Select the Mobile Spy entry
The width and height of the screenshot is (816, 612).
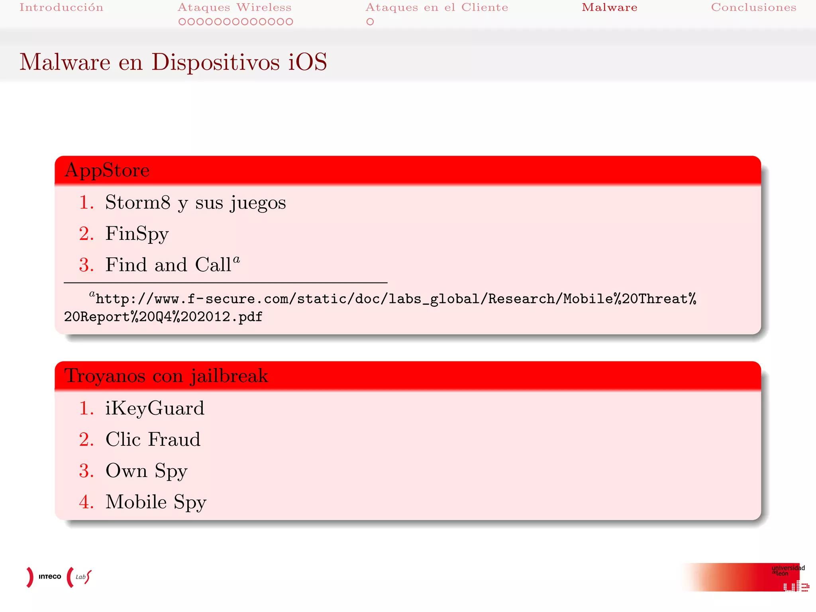[x=156, y=502]
